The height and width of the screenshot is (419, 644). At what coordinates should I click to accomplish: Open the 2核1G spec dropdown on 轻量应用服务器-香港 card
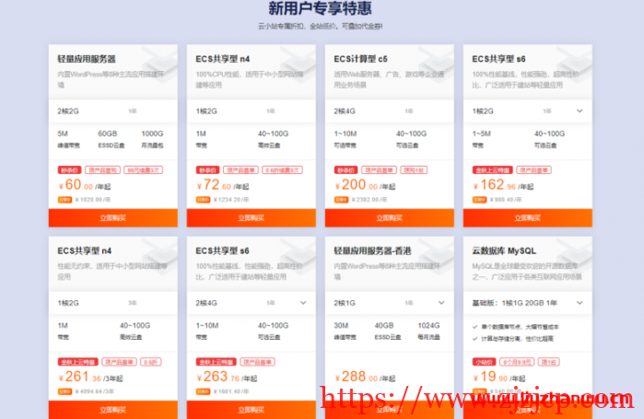441,303
